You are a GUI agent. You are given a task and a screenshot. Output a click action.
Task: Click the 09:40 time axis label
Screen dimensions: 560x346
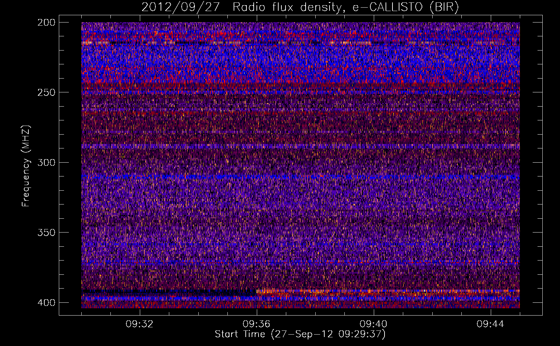click(x=374, y=324)
